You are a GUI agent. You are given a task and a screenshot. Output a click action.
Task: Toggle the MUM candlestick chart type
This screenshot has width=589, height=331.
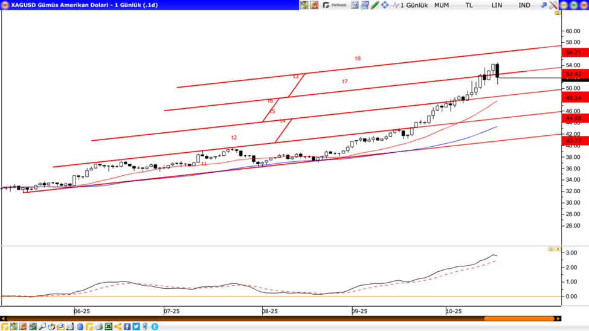click(442, 5)
